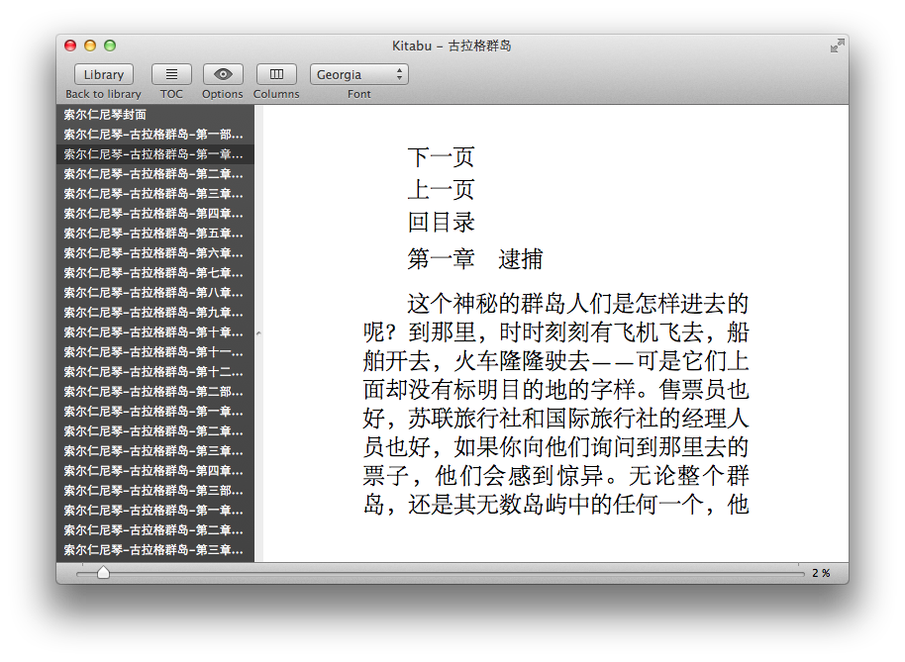
Task: Return to library with Library button
Action: [104, 74]
